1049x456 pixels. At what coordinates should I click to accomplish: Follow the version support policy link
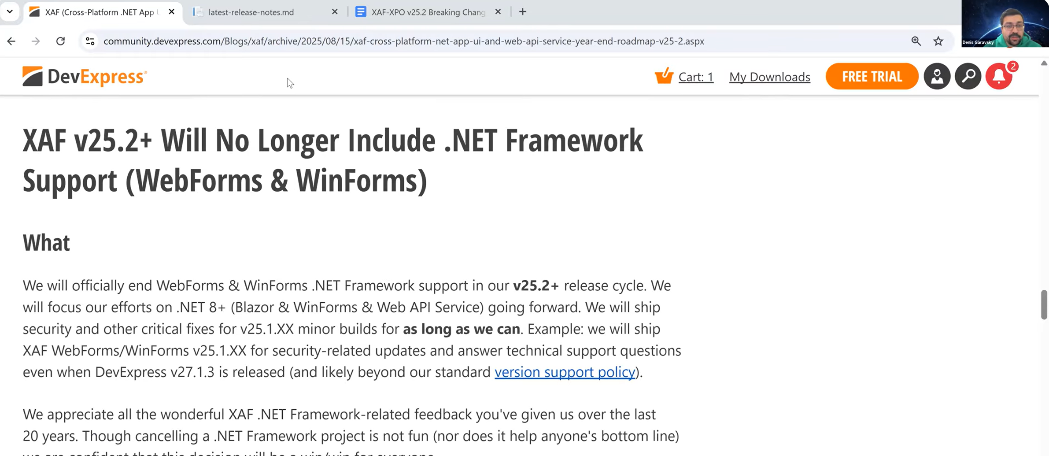pyautogui.click(x=565, y=372)
